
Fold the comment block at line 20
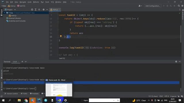tap(58, 55)
